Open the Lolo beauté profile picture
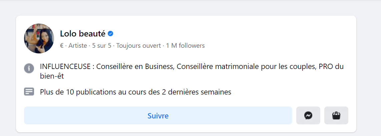This screenshot has width=381, height=136. 39,38
